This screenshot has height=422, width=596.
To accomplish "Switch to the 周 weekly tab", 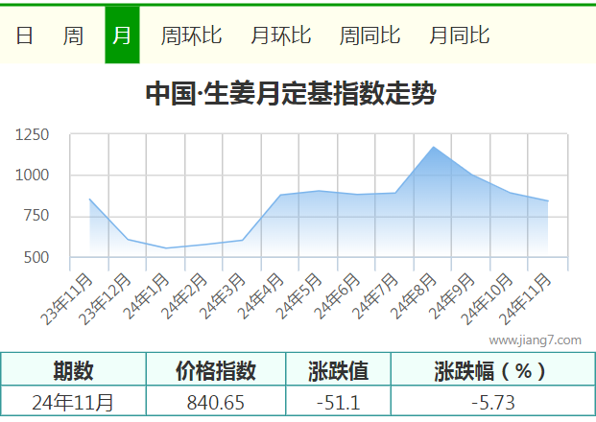I will pos(73,35).
